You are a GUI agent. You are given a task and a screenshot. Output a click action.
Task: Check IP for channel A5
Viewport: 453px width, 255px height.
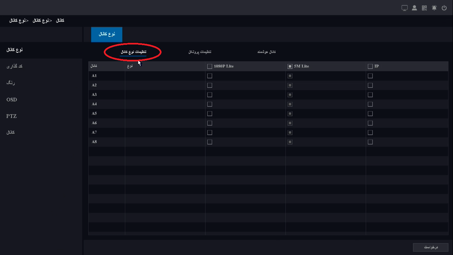(x=370, y=114)
